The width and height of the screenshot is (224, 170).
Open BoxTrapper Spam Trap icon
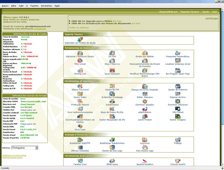178,70
